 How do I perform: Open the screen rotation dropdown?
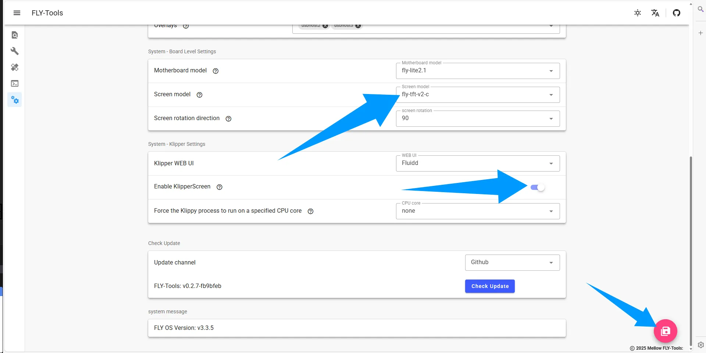click(x=477, y=119)
